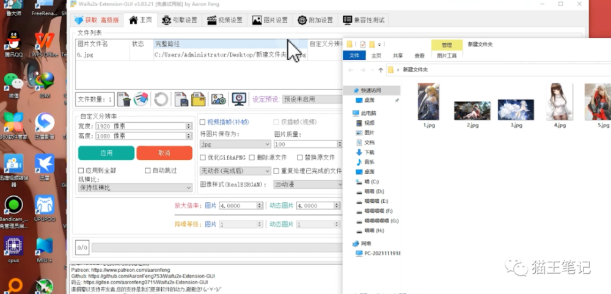The width and height of the screenshot is (611, 294).
Task: Click the forward arrow in Explorer
Action: (x=363, y=70)
